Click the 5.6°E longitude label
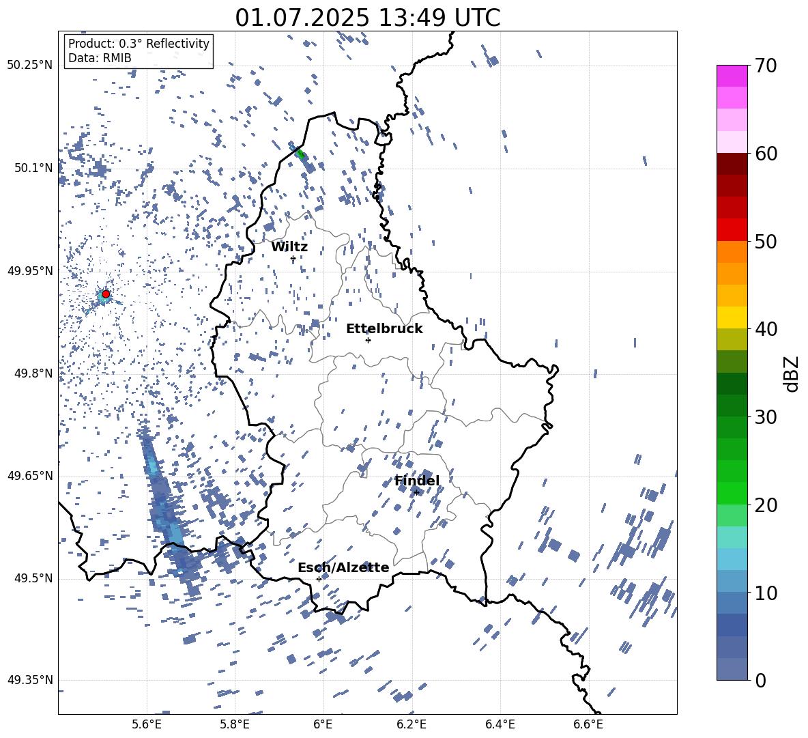 (x=146, y=724)
